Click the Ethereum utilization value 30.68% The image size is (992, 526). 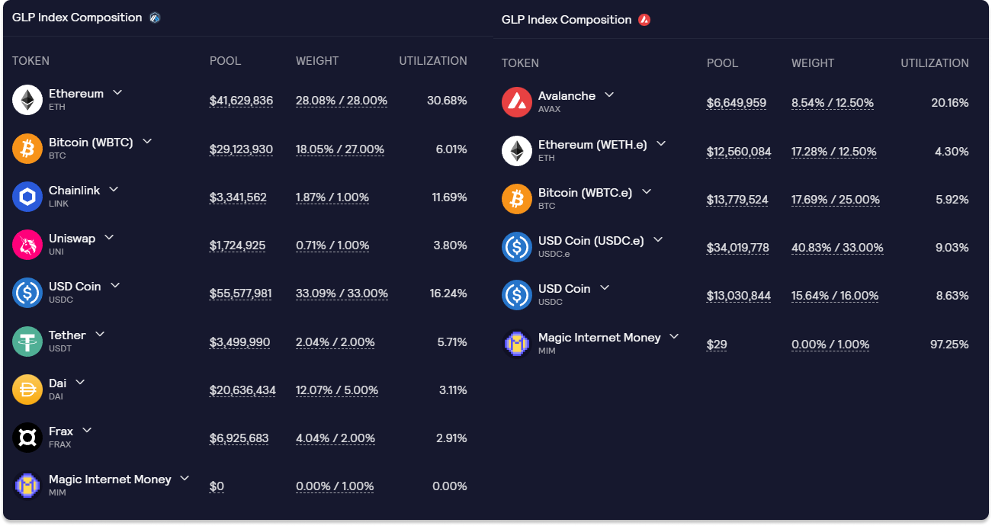click(x=447, y=101)
